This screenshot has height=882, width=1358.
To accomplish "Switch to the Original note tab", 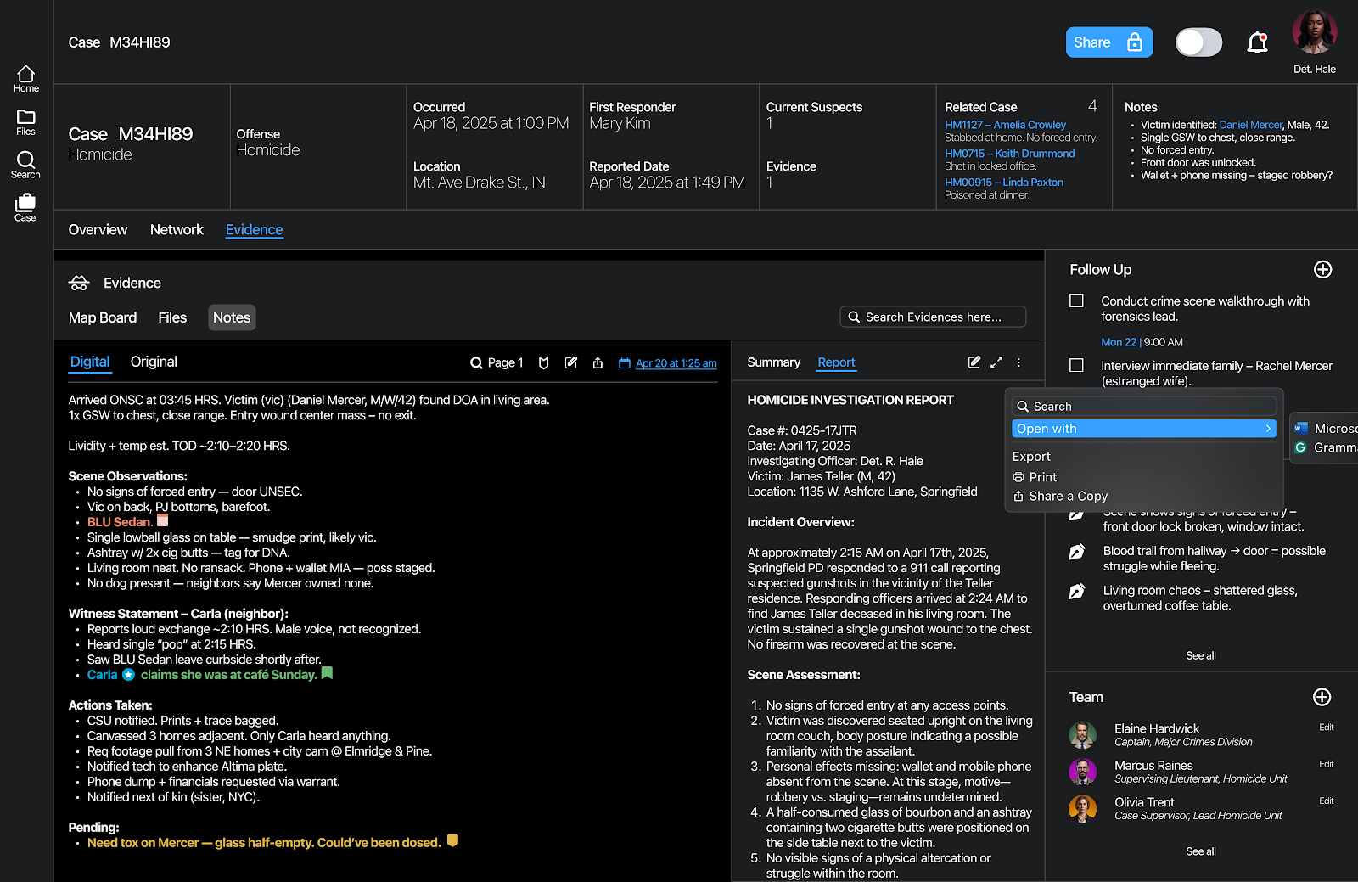I will (154, 362).
